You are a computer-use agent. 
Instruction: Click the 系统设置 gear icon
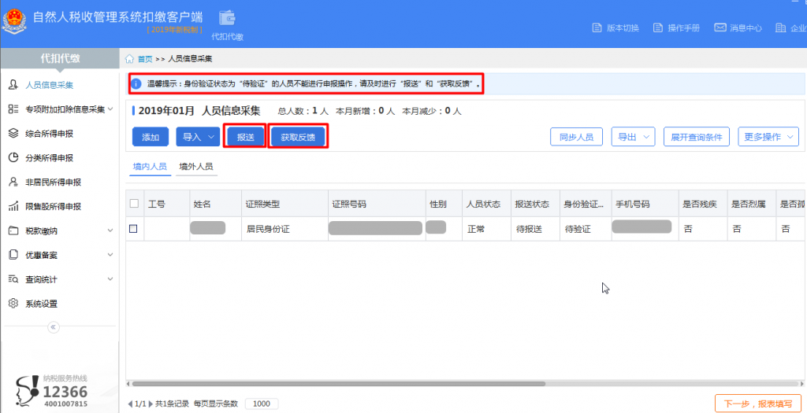click(x=13, y=303)
